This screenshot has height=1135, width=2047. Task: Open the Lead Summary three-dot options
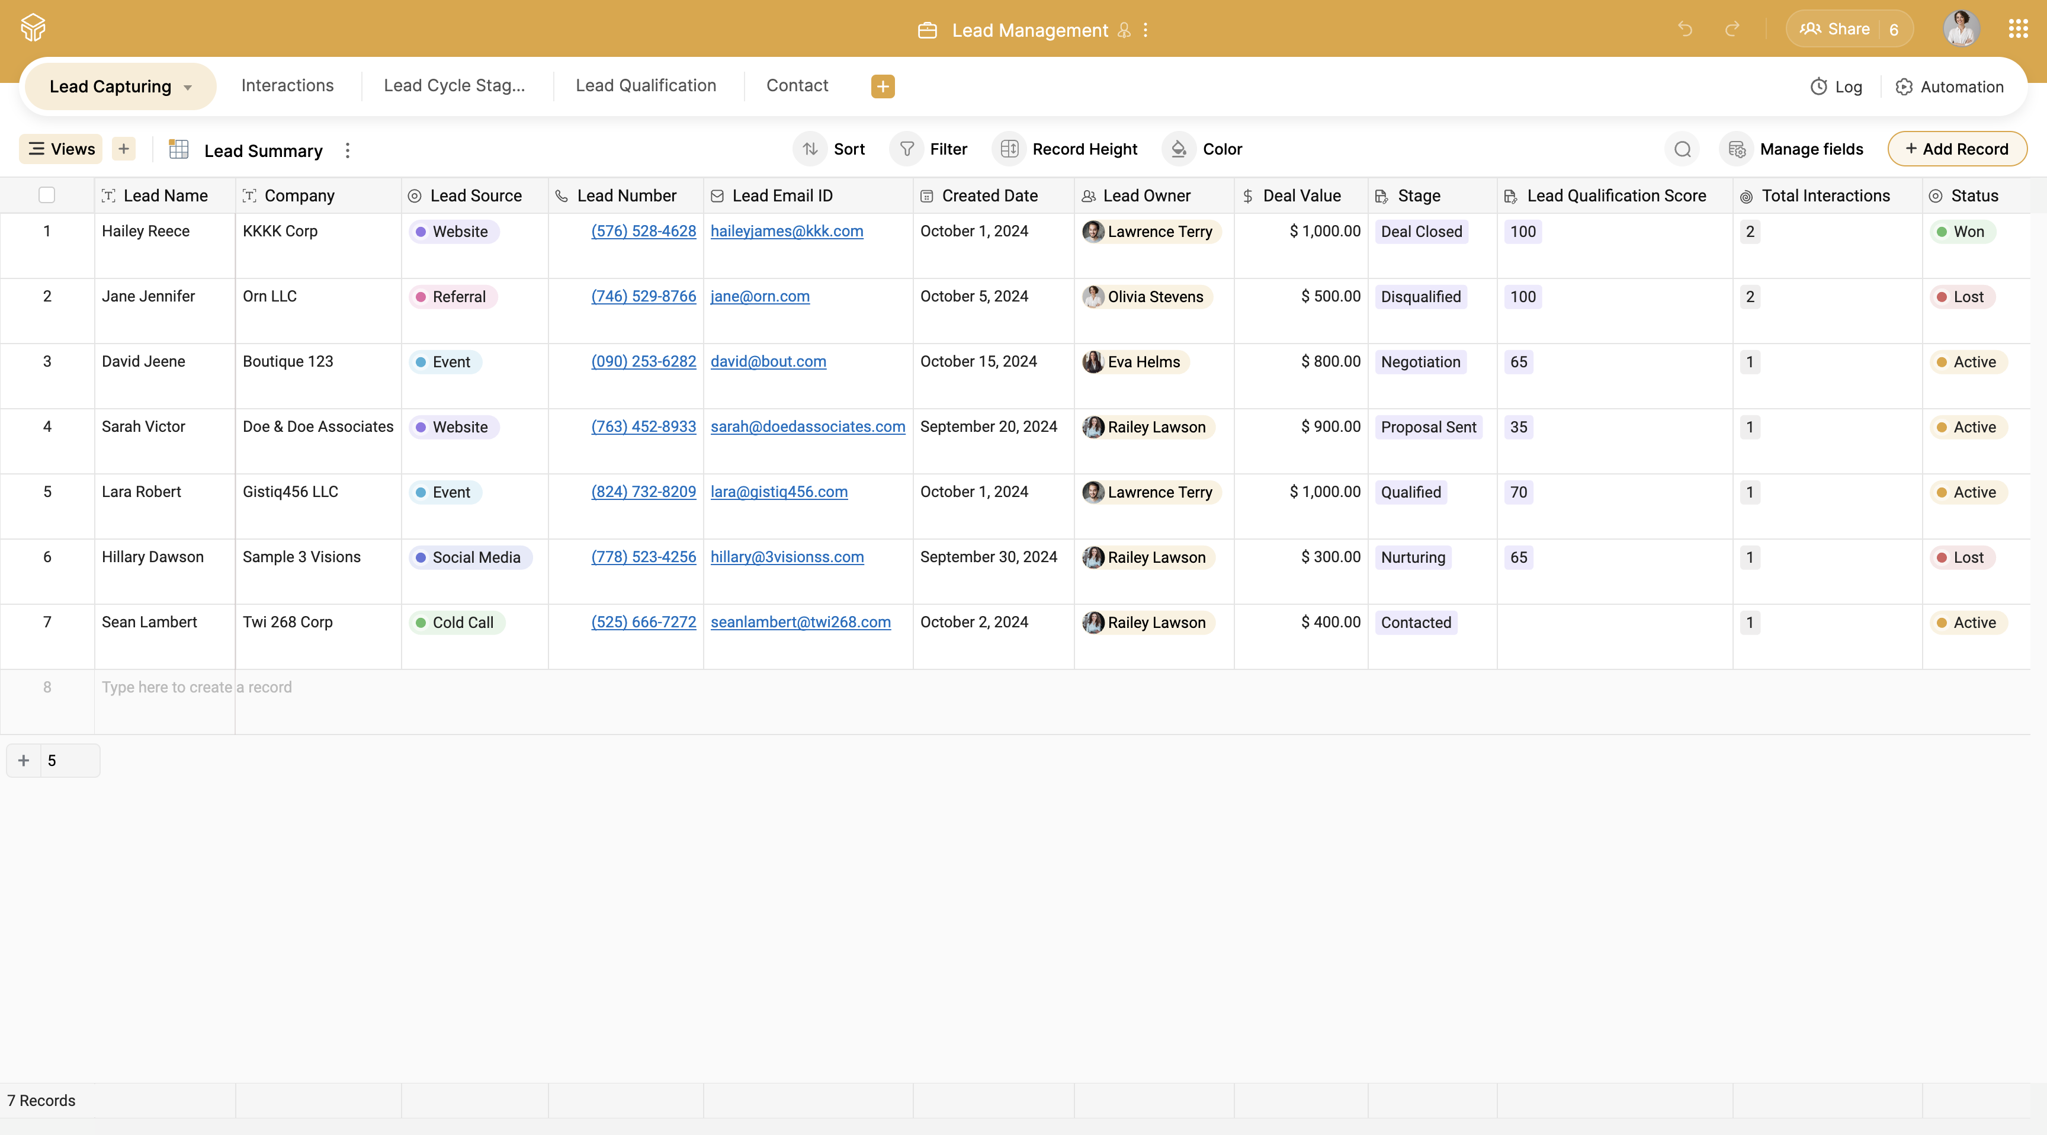(347, 150)
